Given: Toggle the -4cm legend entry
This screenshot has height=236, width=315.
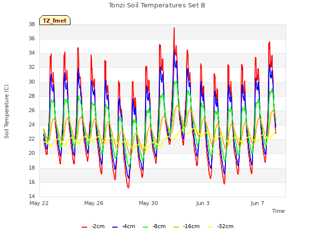Looking at the screenshot, I should (124, 226).
